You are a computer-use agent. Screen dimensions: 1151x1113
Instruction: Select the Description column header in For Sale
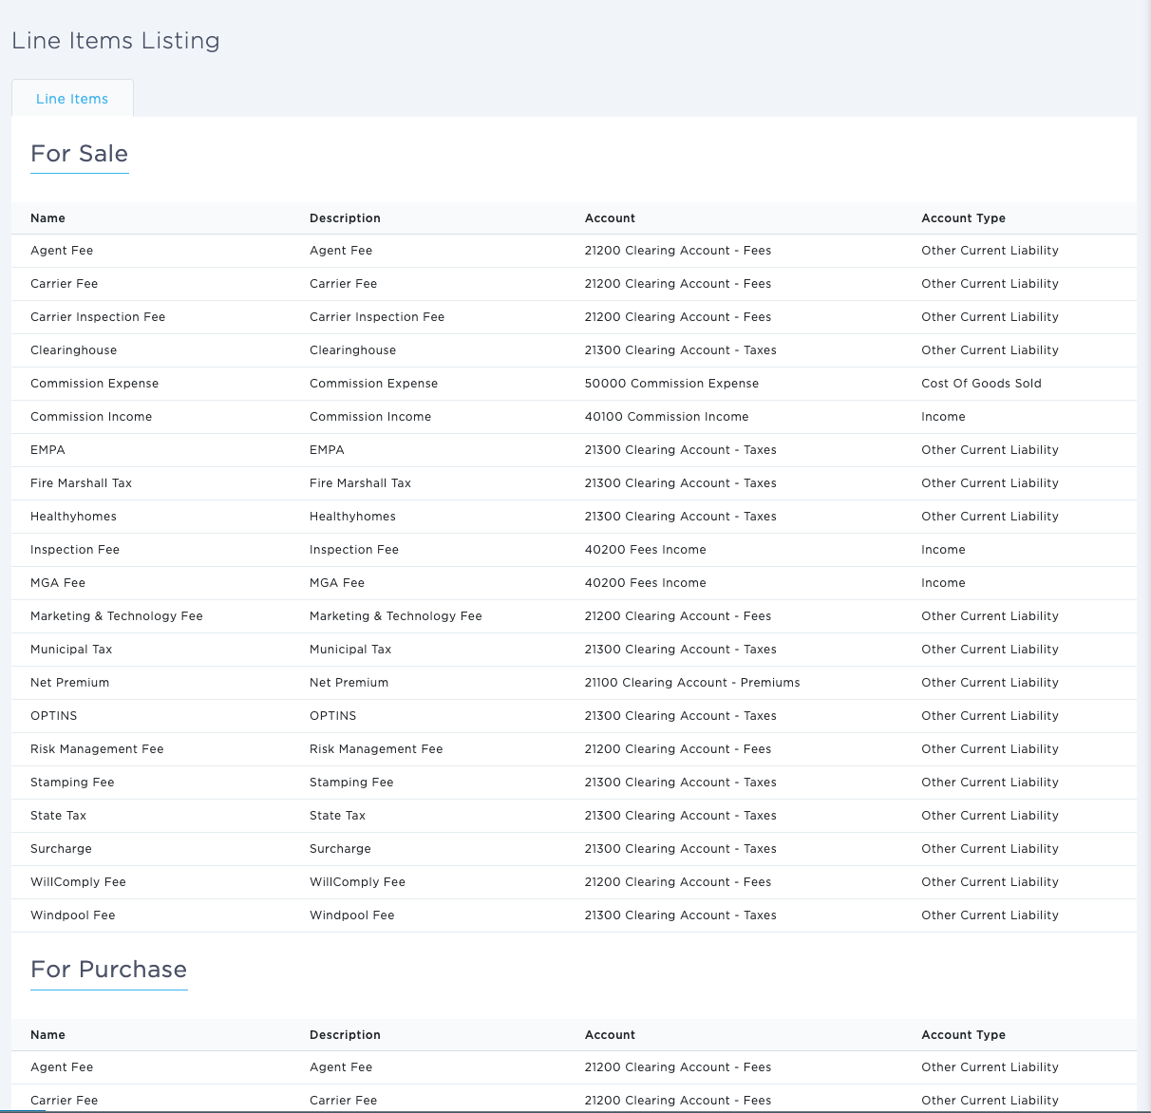345,218
